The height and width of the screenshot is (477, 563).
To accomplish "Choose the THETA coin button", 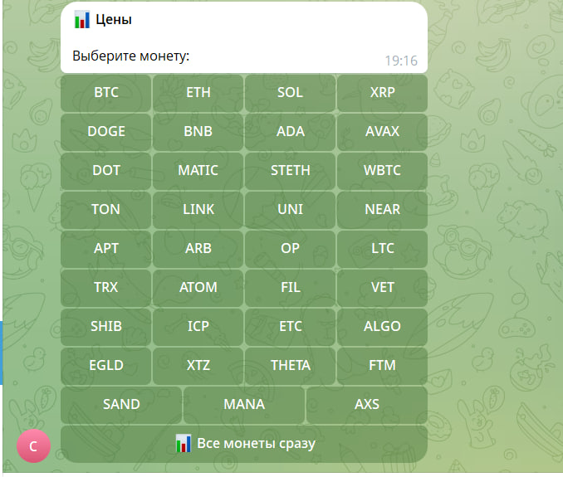I will click(290, 366).
